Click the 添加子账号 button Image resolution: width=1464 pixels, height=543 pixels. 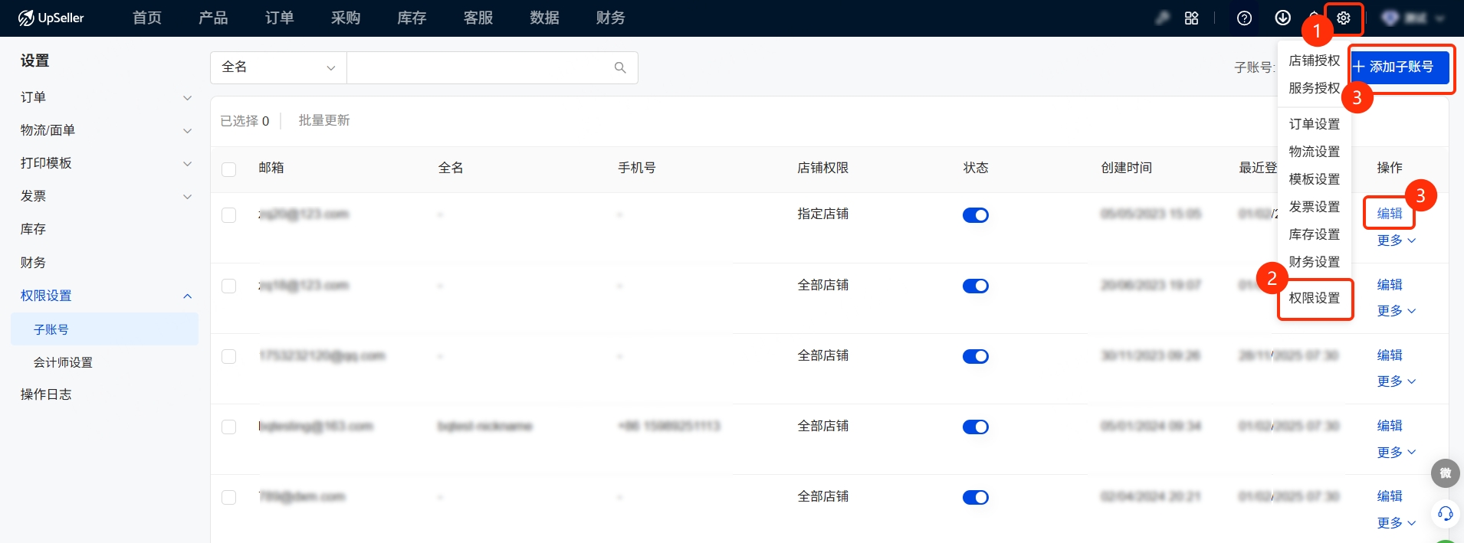pos(1400,67)
